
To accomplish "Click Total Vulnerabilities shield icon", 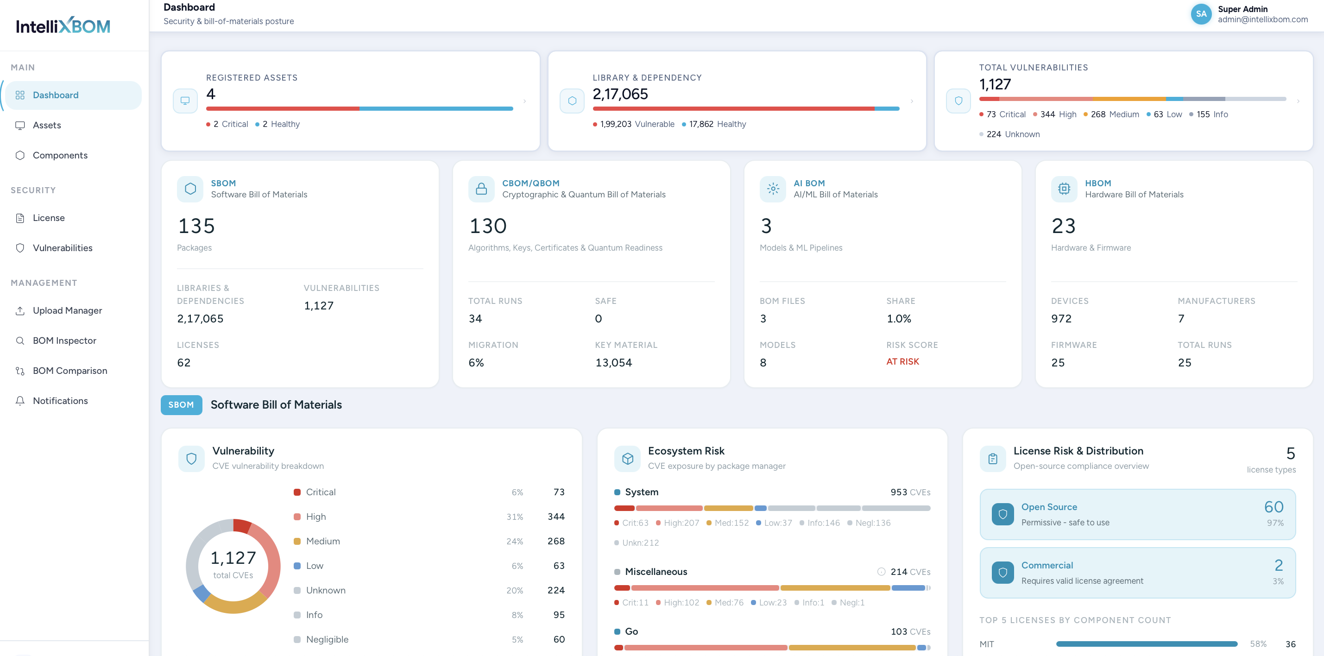I will pyautogui.click(x=958, y=101).
